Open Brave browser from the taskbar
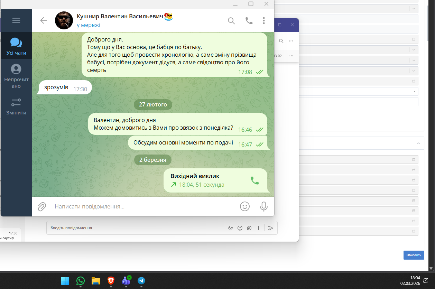435x289 pixels. pos(111,281)
